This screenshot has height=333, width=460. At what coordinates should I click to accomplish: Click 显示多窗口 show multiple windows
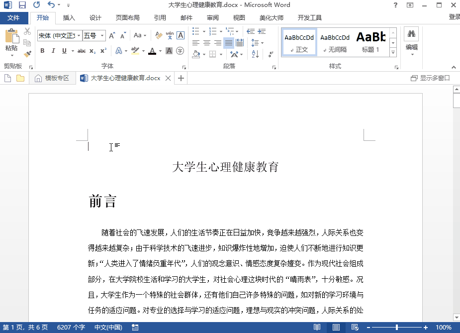click(430, 78)
